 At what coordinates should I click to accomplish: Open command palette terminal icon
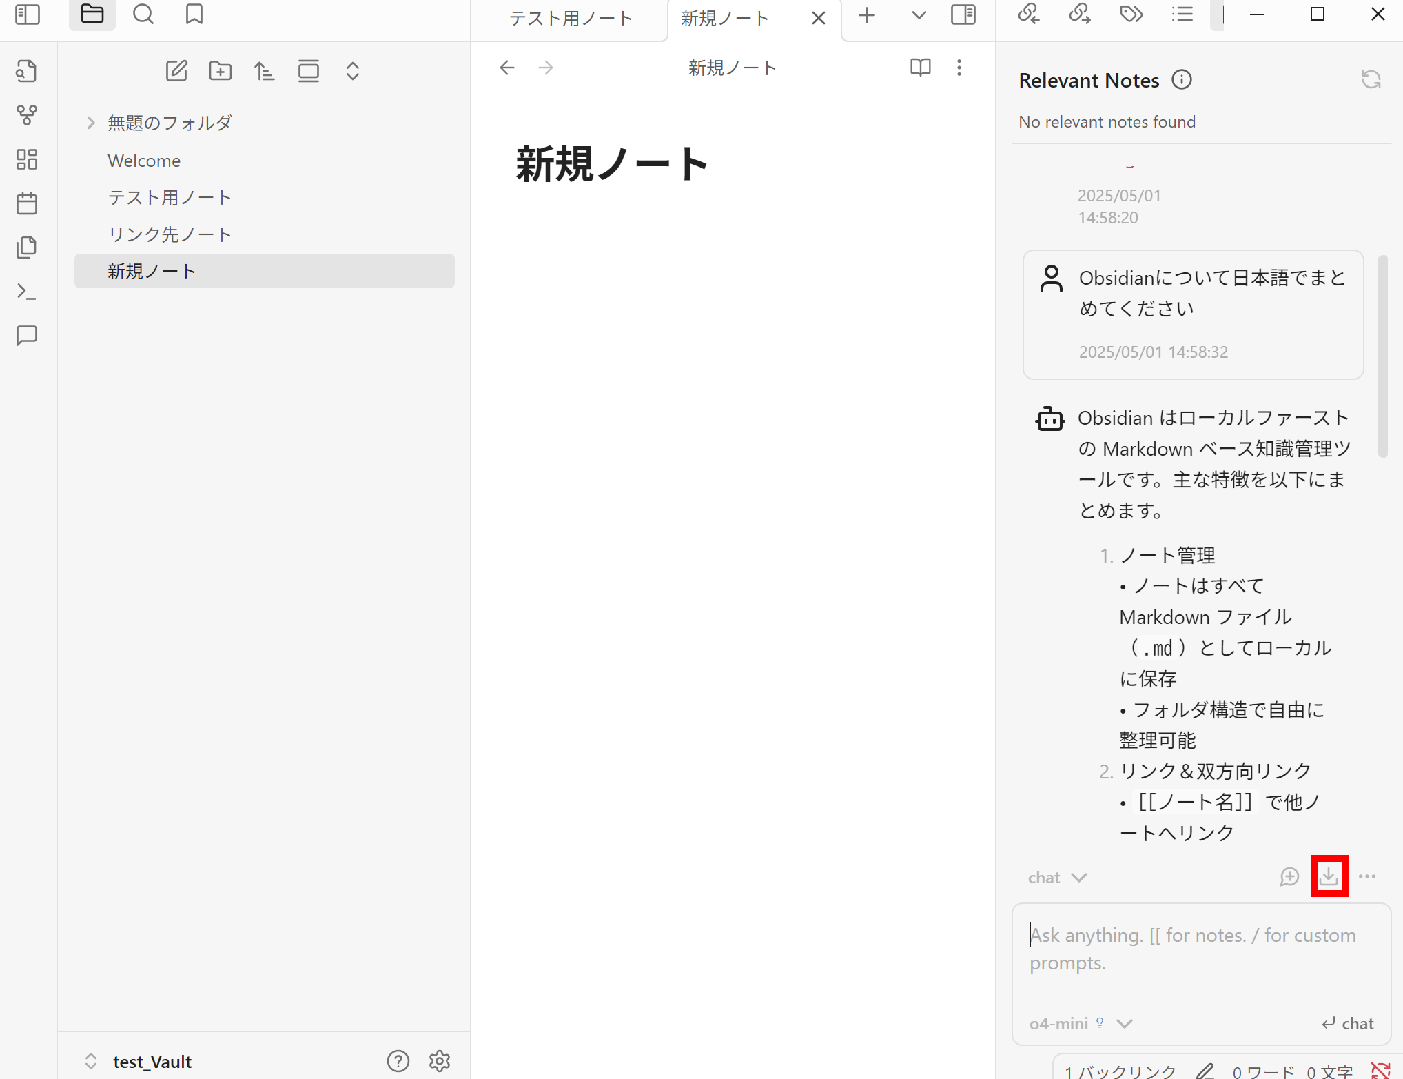(x=27, y=292)
